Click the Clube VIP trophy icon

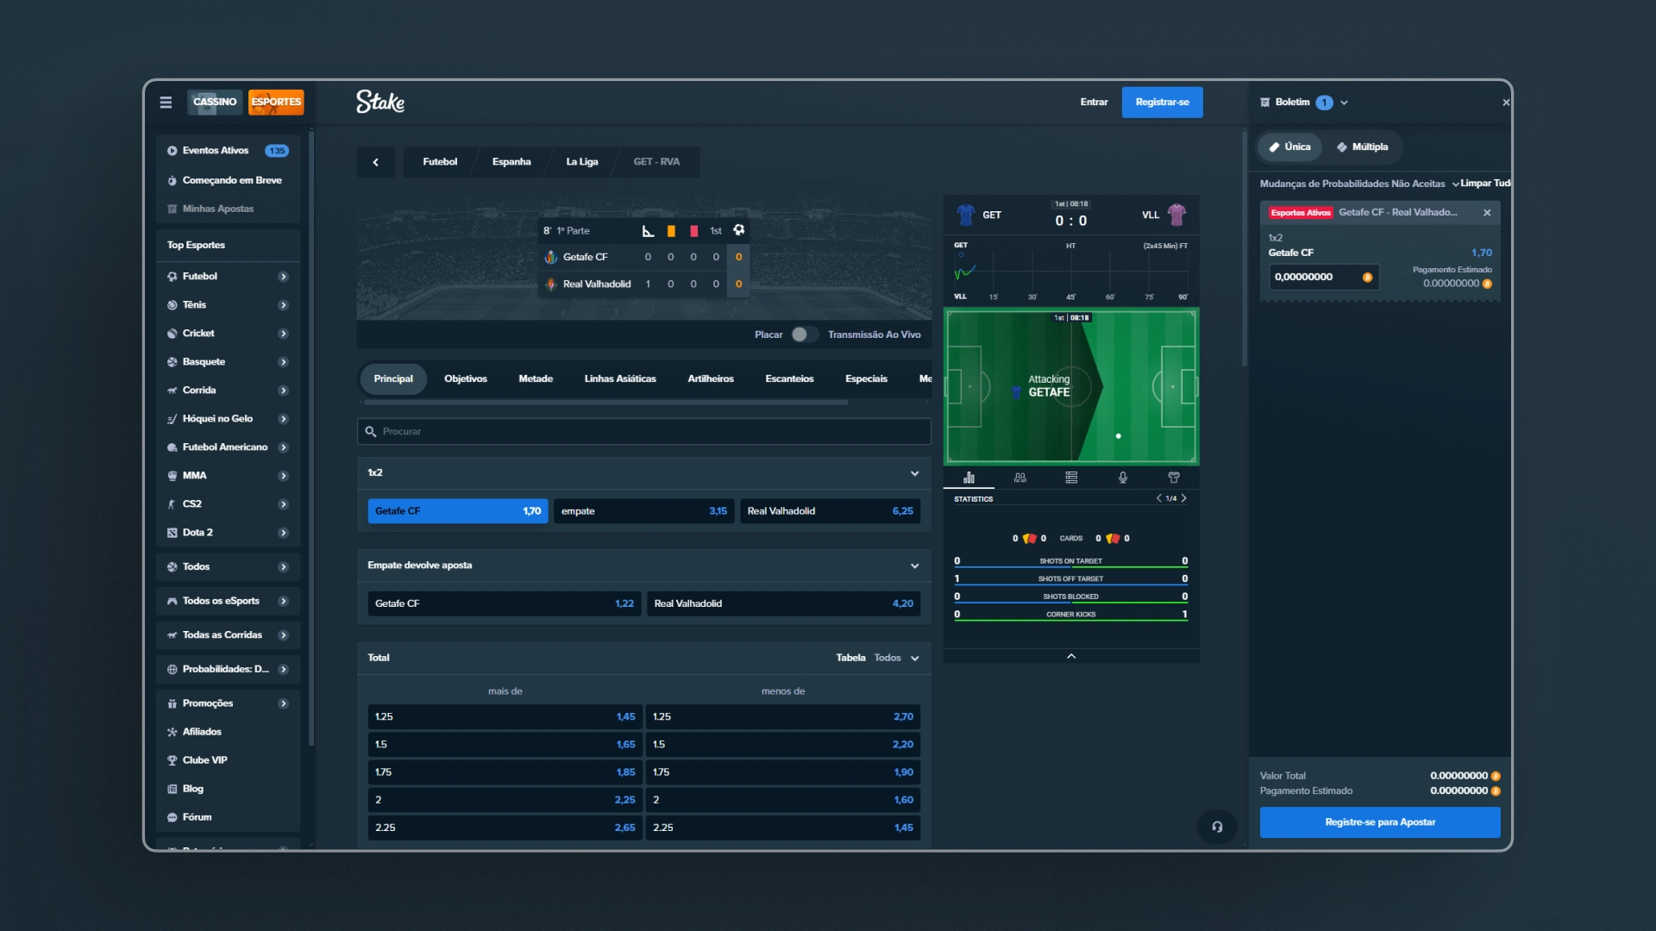[x=172, y=760]
